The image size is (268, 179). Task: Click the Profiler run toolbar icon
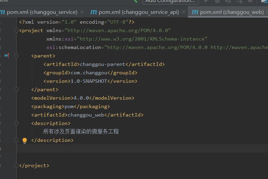coord(240,1)
